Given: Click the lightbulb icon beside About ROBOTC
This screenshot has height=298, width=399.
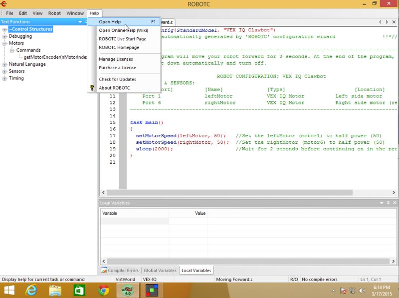Looking at the screenshot, I should (x=92, y=88).
